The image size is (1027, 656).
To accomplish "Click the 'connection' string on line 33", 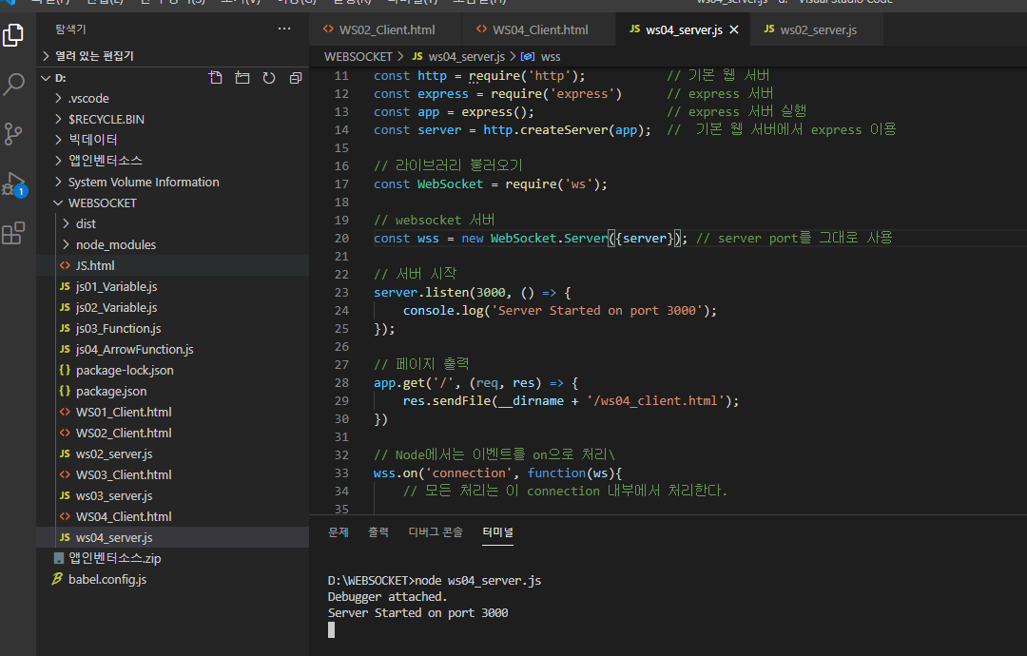I will pos(469,473).
